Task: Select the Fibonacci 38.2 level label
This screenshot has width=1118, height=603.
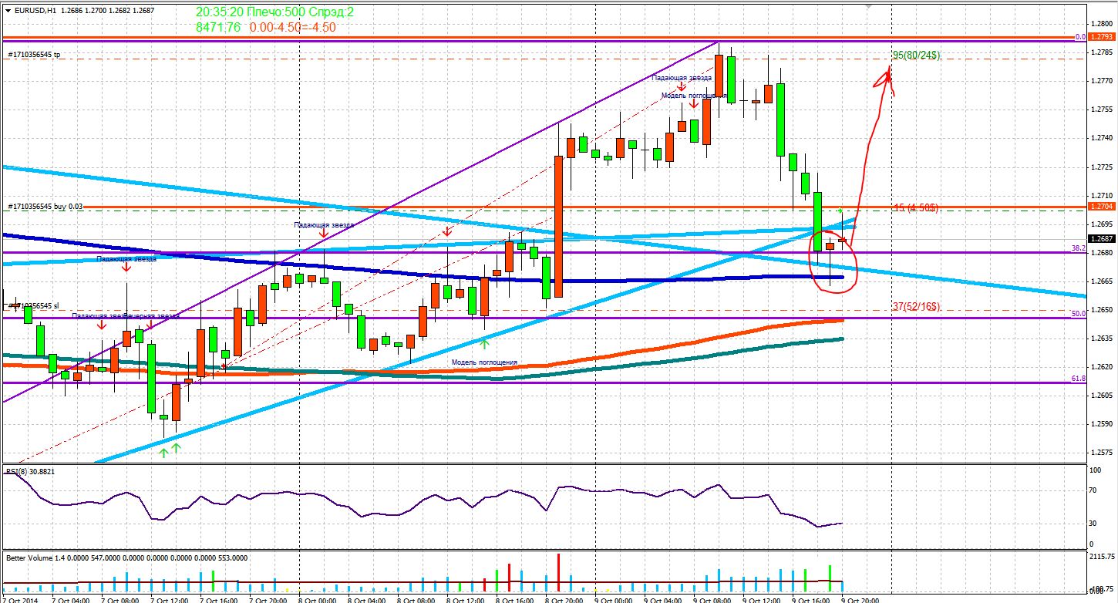Action: tap(1079, 248)
